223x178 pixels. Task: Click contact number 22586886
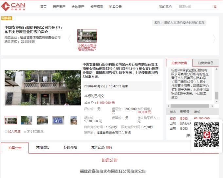(x=28, y=41)
